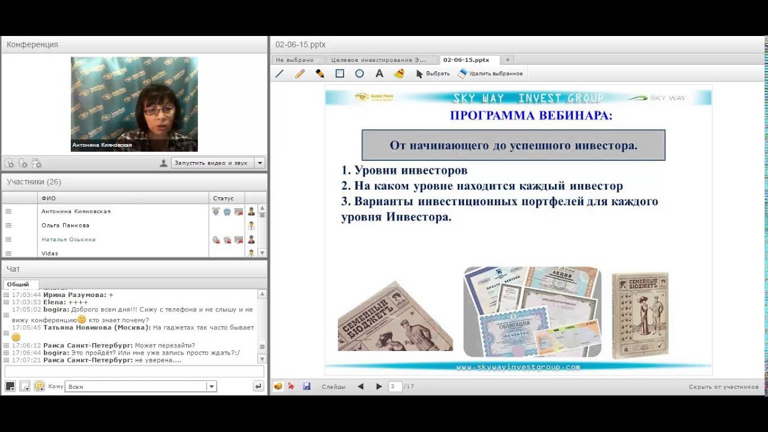Viewport: 768px width, 432px height.
Task: Switch to Целевое инвестирование presentation tab
Action: 382,60
